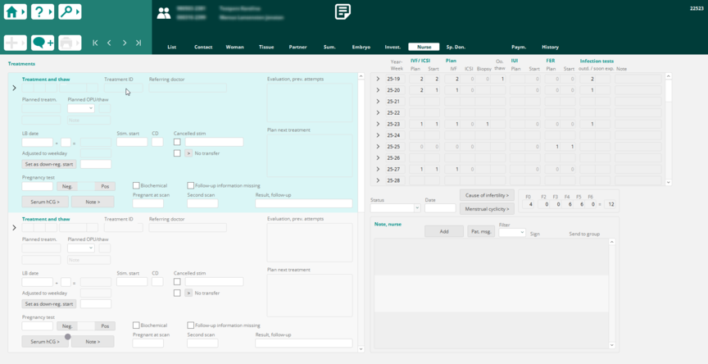The image size is (708, 364).
Task: Jump to the last record arrow
Action: 138,43
